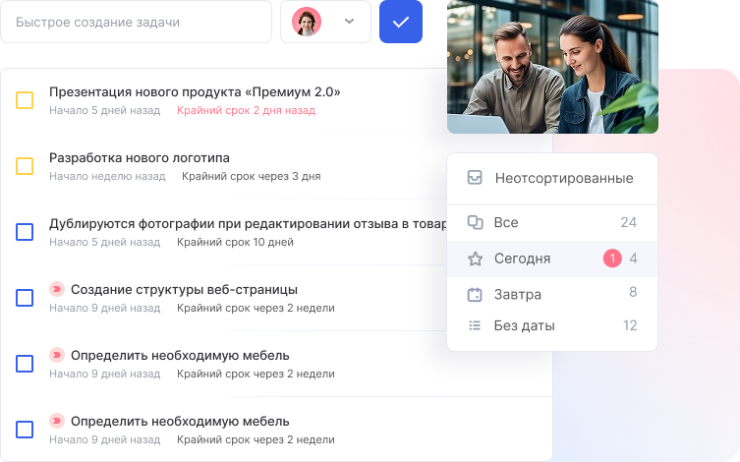Viewport: 740px width, 462px height.
Task: Check the Дублируются фотографии task checkbox
Action: pos(25,232)
